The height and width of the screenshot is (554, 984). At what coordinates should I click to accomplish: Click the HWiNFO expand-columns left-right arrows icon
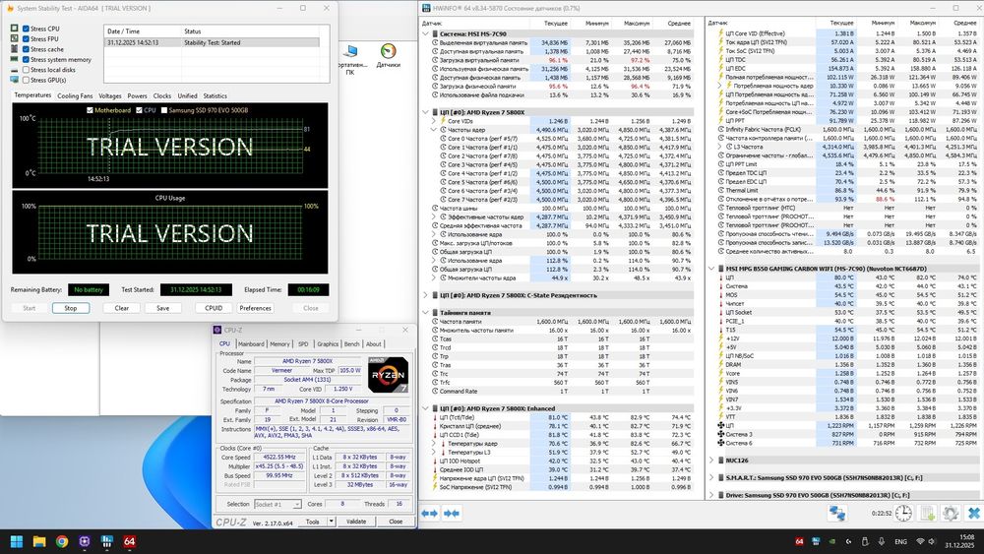click(429, 514)
